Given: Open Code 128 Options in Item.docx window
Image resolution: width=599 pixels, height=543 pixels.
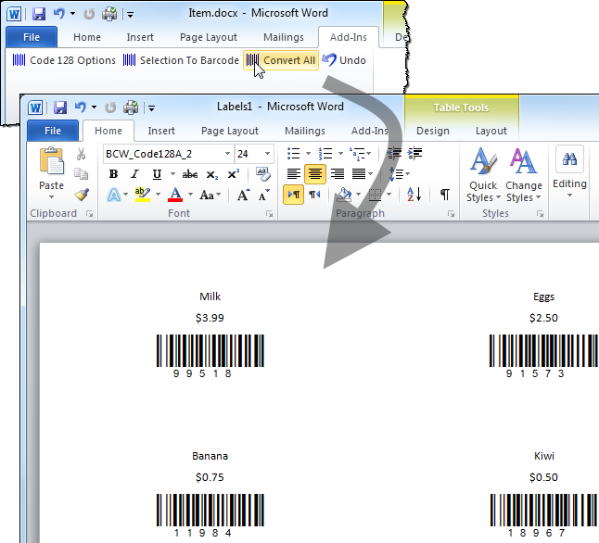Looking at the screenshot, I should click(64, 60).
